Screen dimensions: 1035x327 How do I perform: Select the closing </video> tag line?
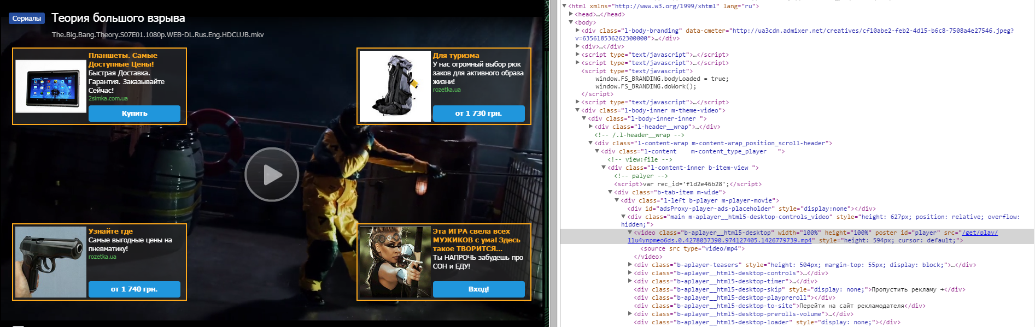click(648, 257)
